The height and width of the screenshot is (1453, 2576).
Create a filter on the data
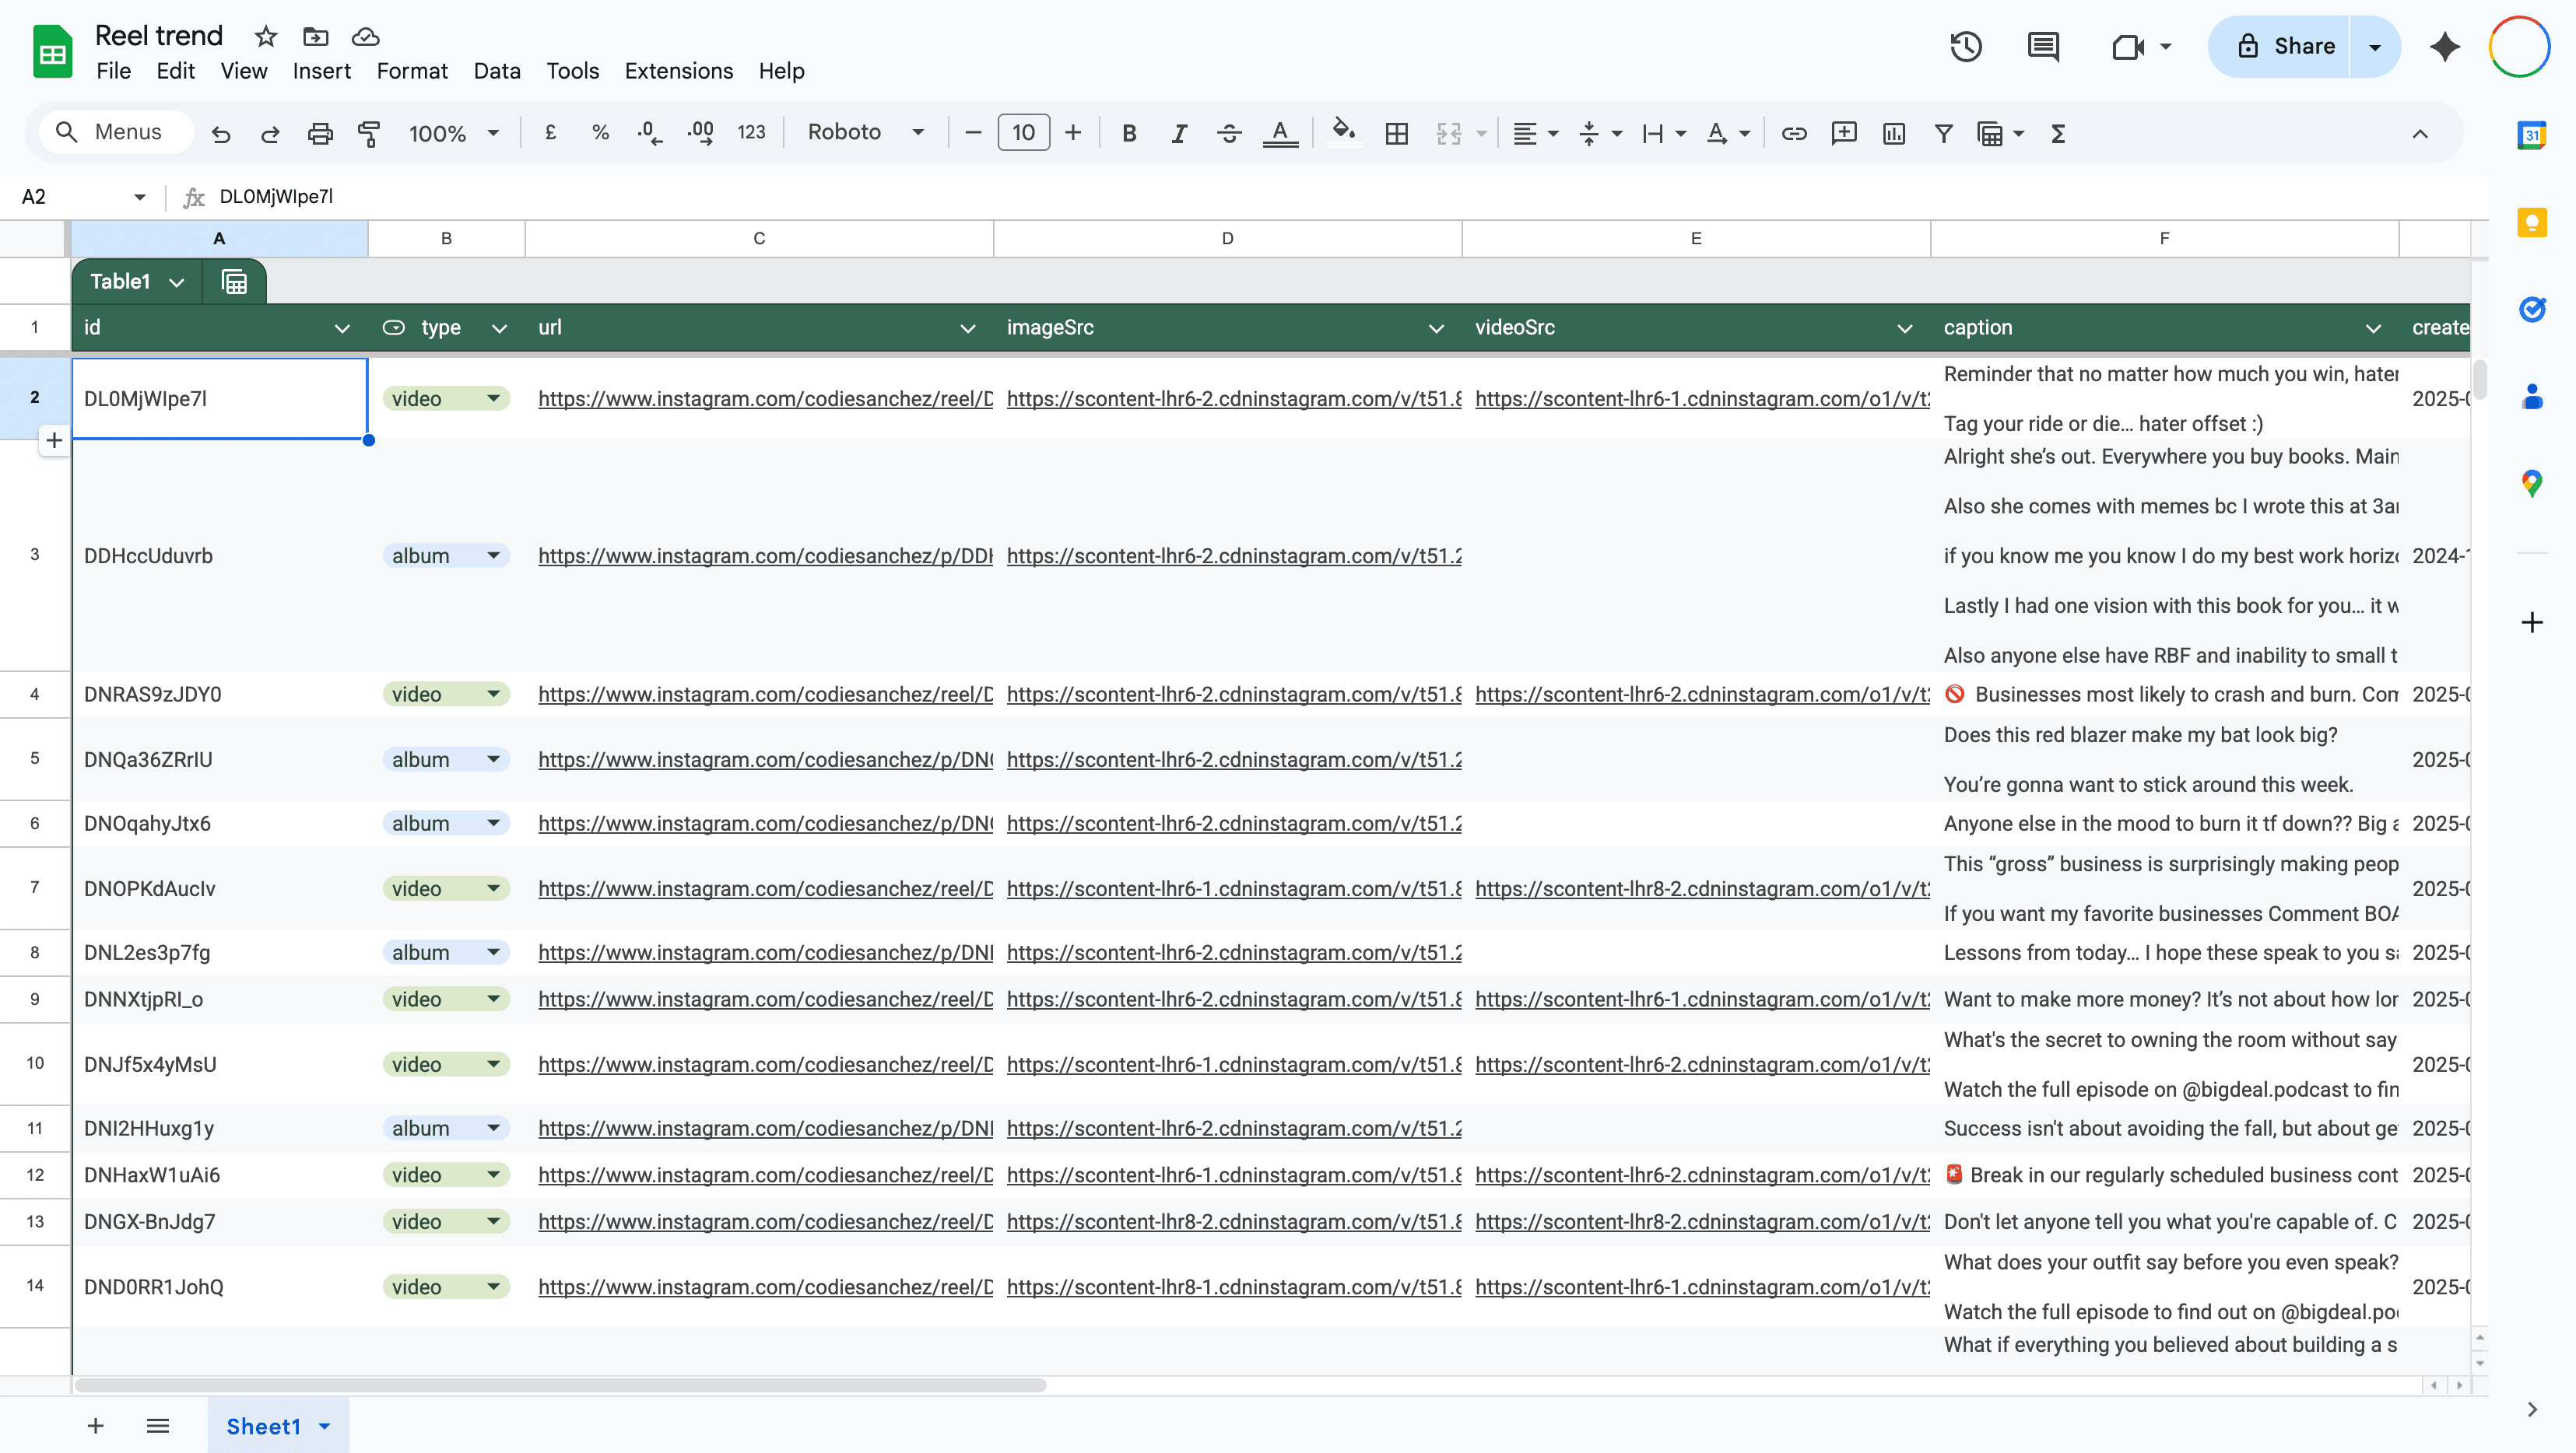click(1943, 133)
